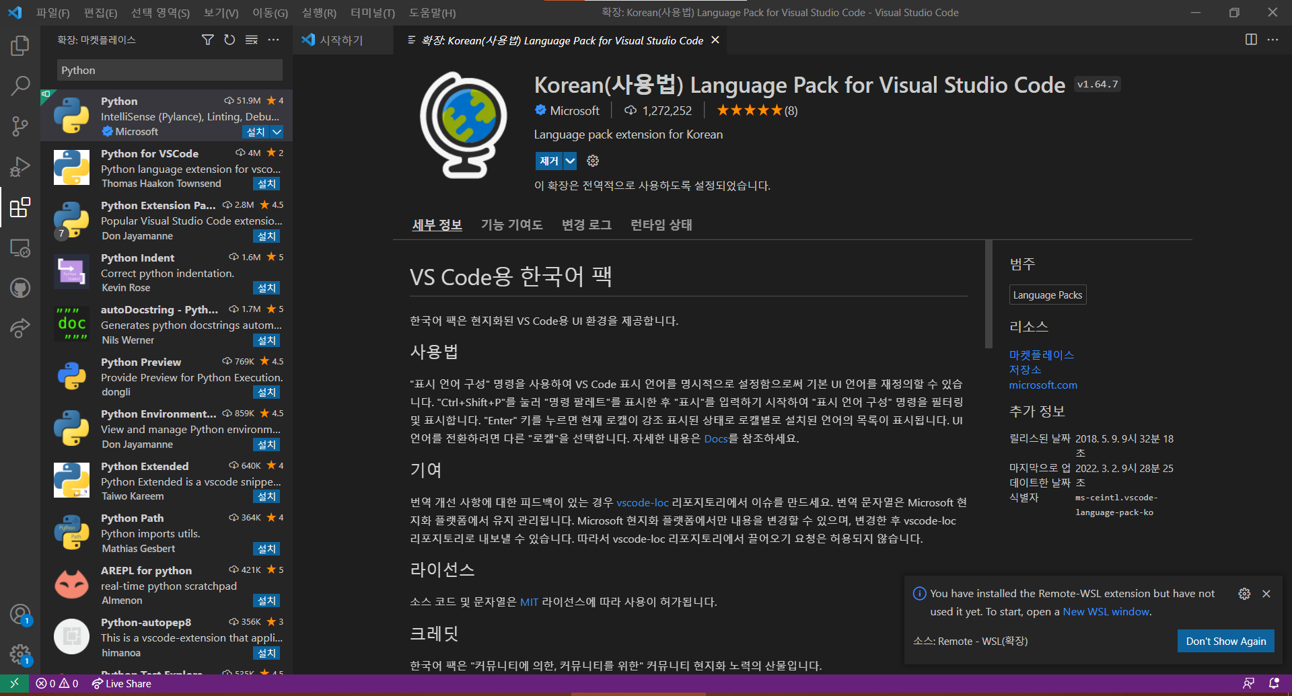Install the Python extension by Microsoft
1292x696 pixels.
point(256,132)
